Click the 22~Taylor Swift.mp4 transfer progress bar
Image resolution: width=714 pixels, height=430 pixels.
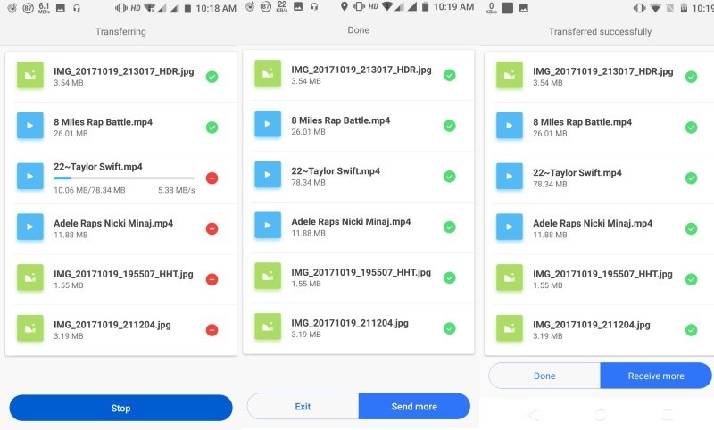124,178
